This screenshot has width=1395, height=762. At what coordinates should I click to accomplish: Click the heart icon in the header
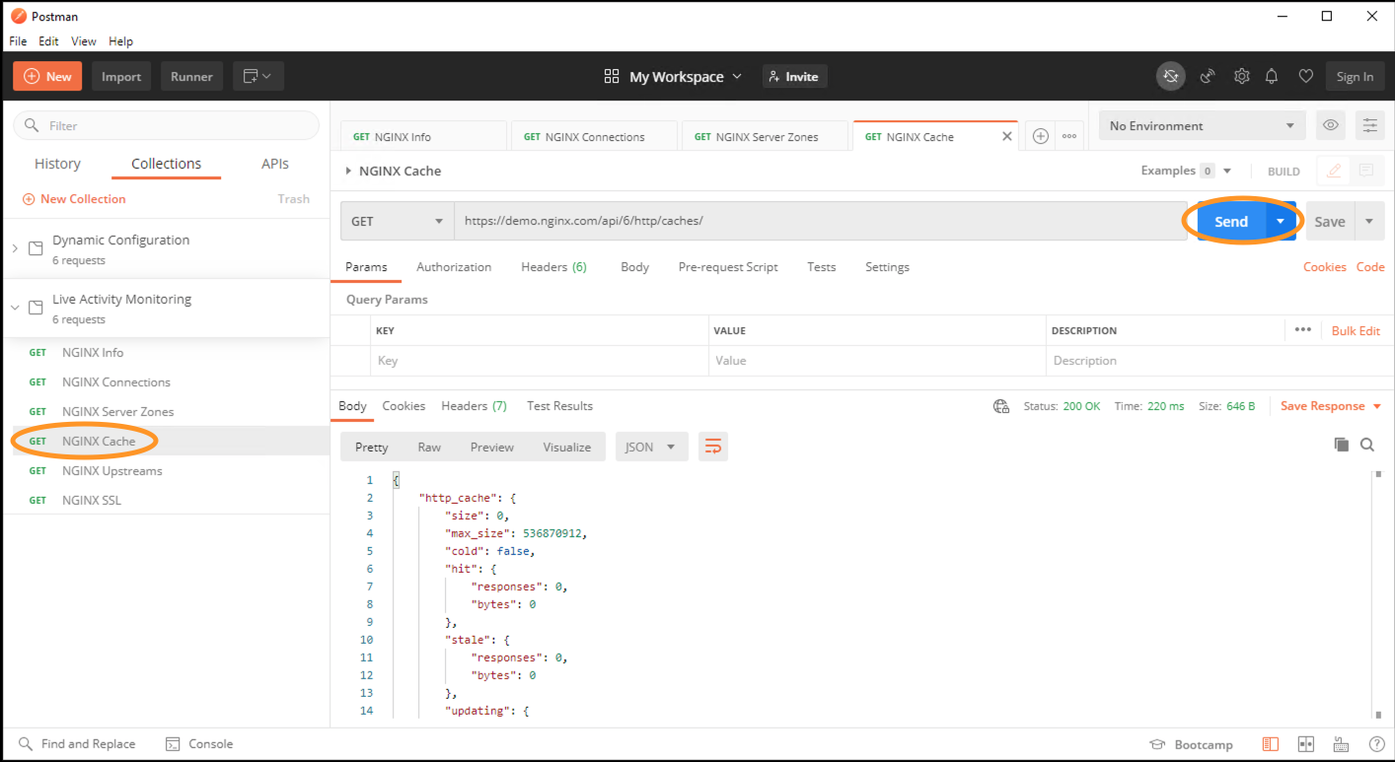pyautogui.click(x=1305, y=77)
